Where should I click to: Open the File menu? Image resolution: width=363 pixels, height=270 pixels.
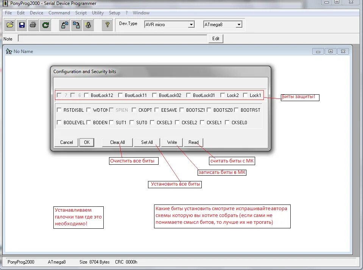point(8,13)
